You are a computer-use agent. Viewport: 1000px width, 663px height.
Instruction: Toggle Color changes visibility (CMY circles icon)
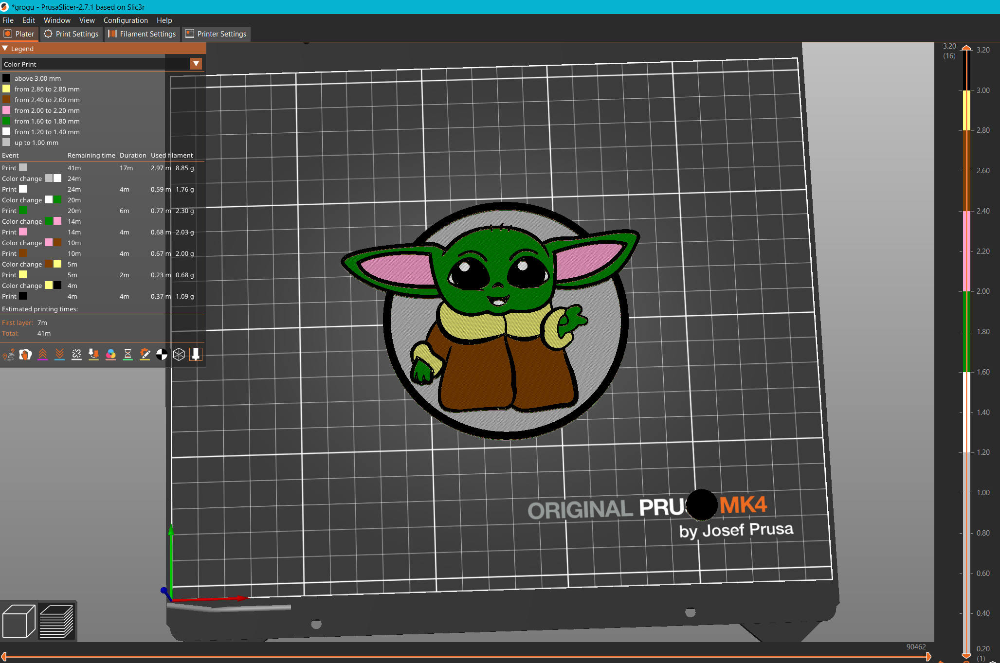(110, 355)
